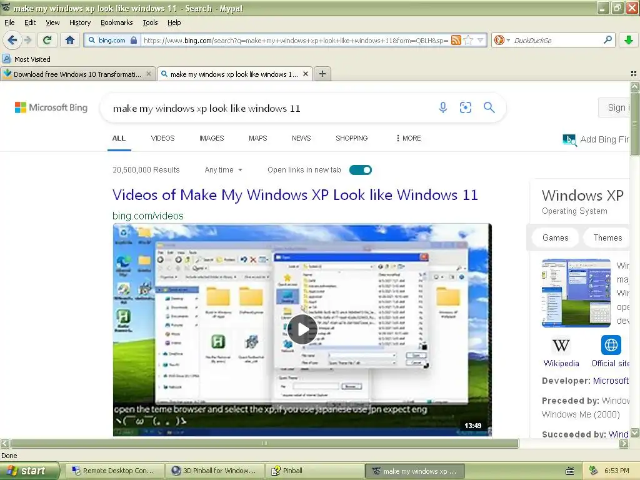Viewport: 640px width, 480px height.
Task: Click the browser forward arrow
Action: 27,40
